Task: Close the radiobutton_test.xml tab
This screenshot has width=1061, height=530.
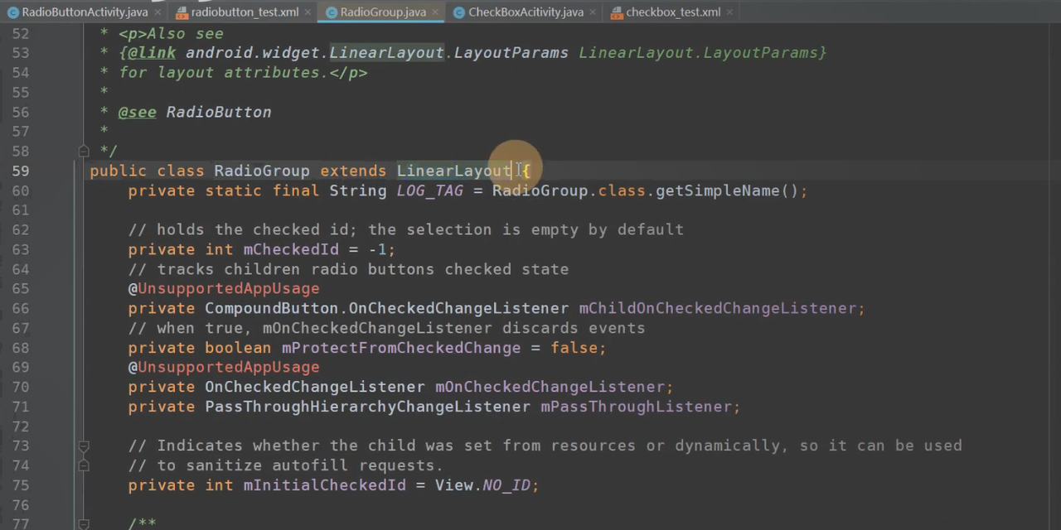Action: point(308,12)
